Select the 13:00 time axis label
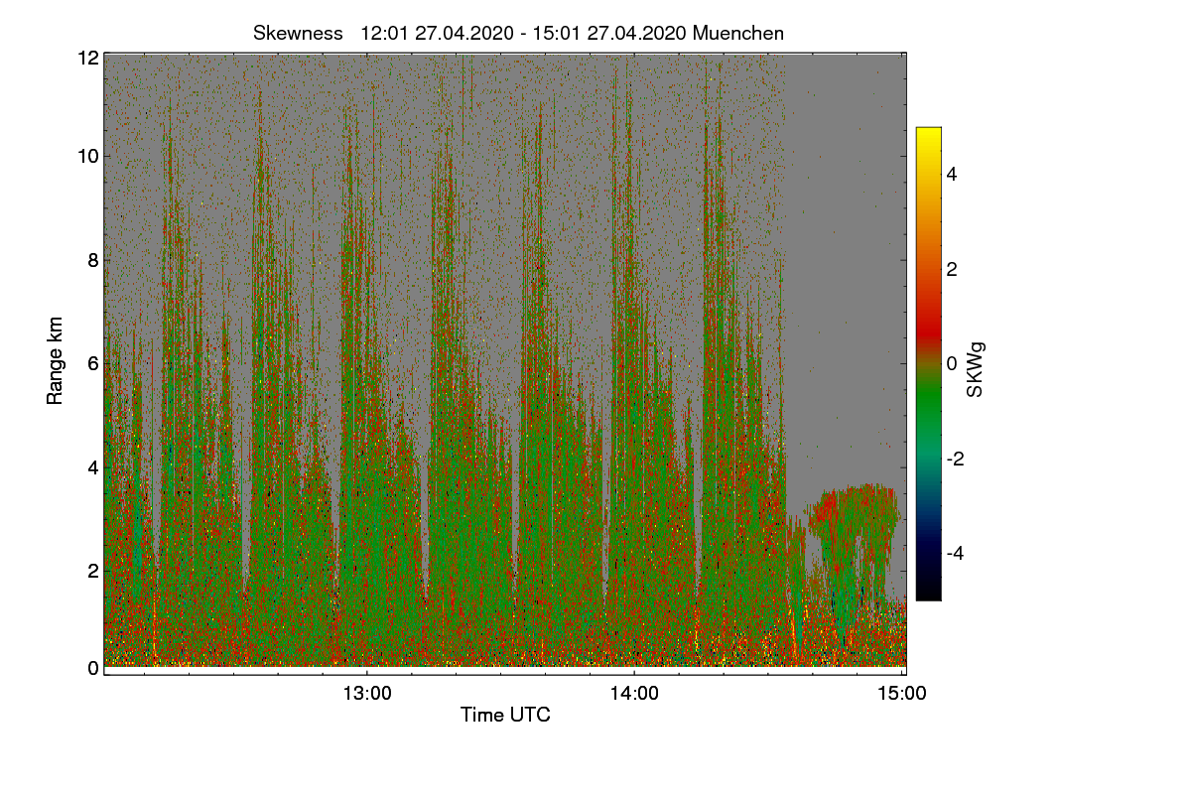 [x=366, y=694]
